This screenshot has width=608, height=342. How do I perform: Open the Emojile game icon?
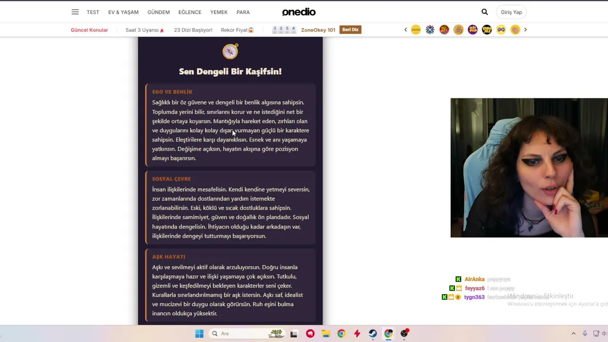[x=487, y=29]
